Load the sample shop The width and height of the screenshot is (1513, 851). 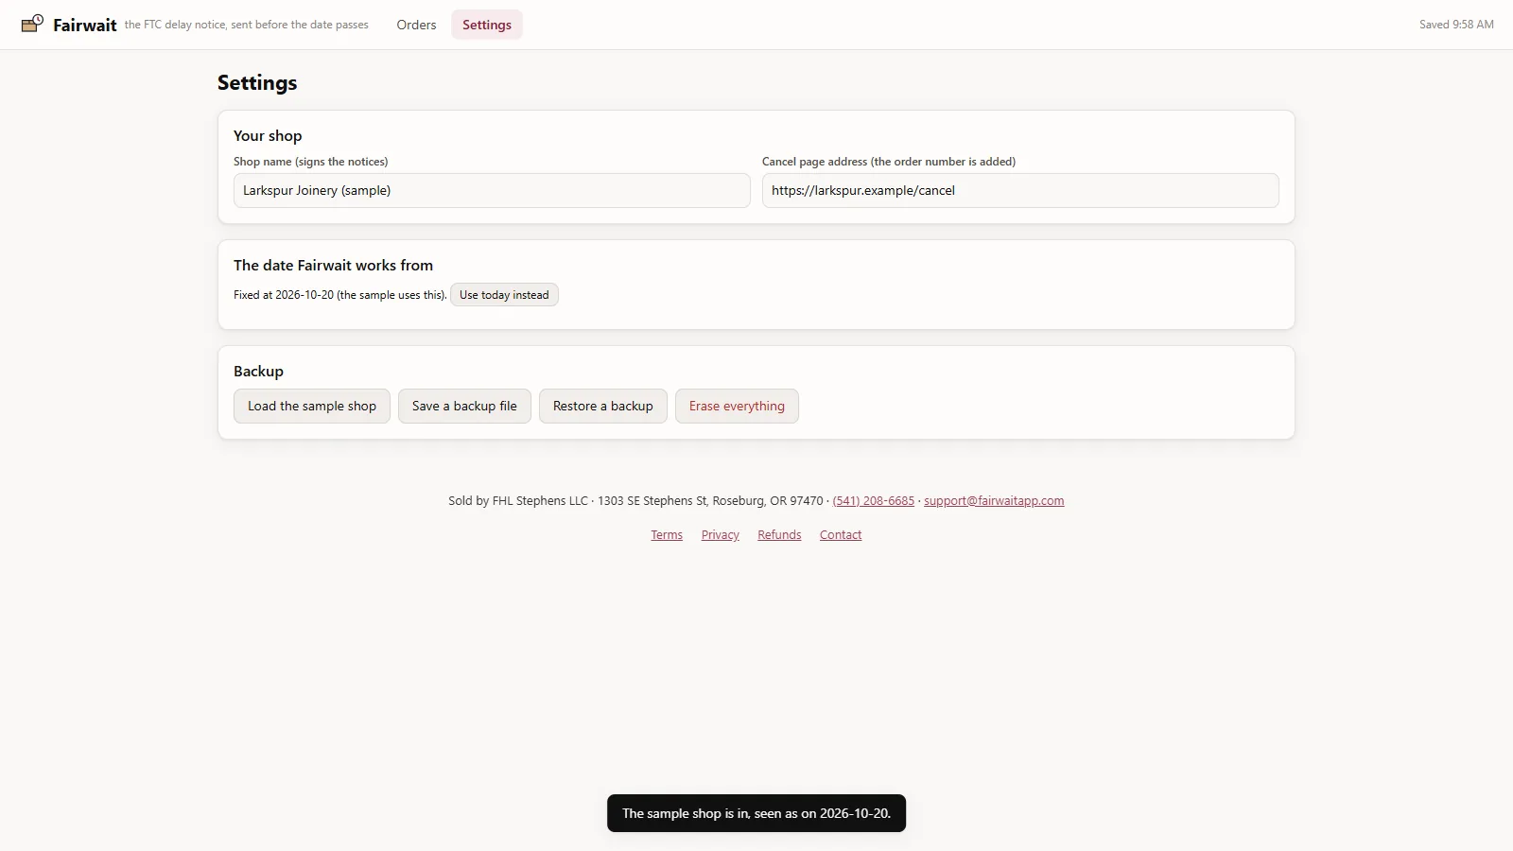pos(312,406)
